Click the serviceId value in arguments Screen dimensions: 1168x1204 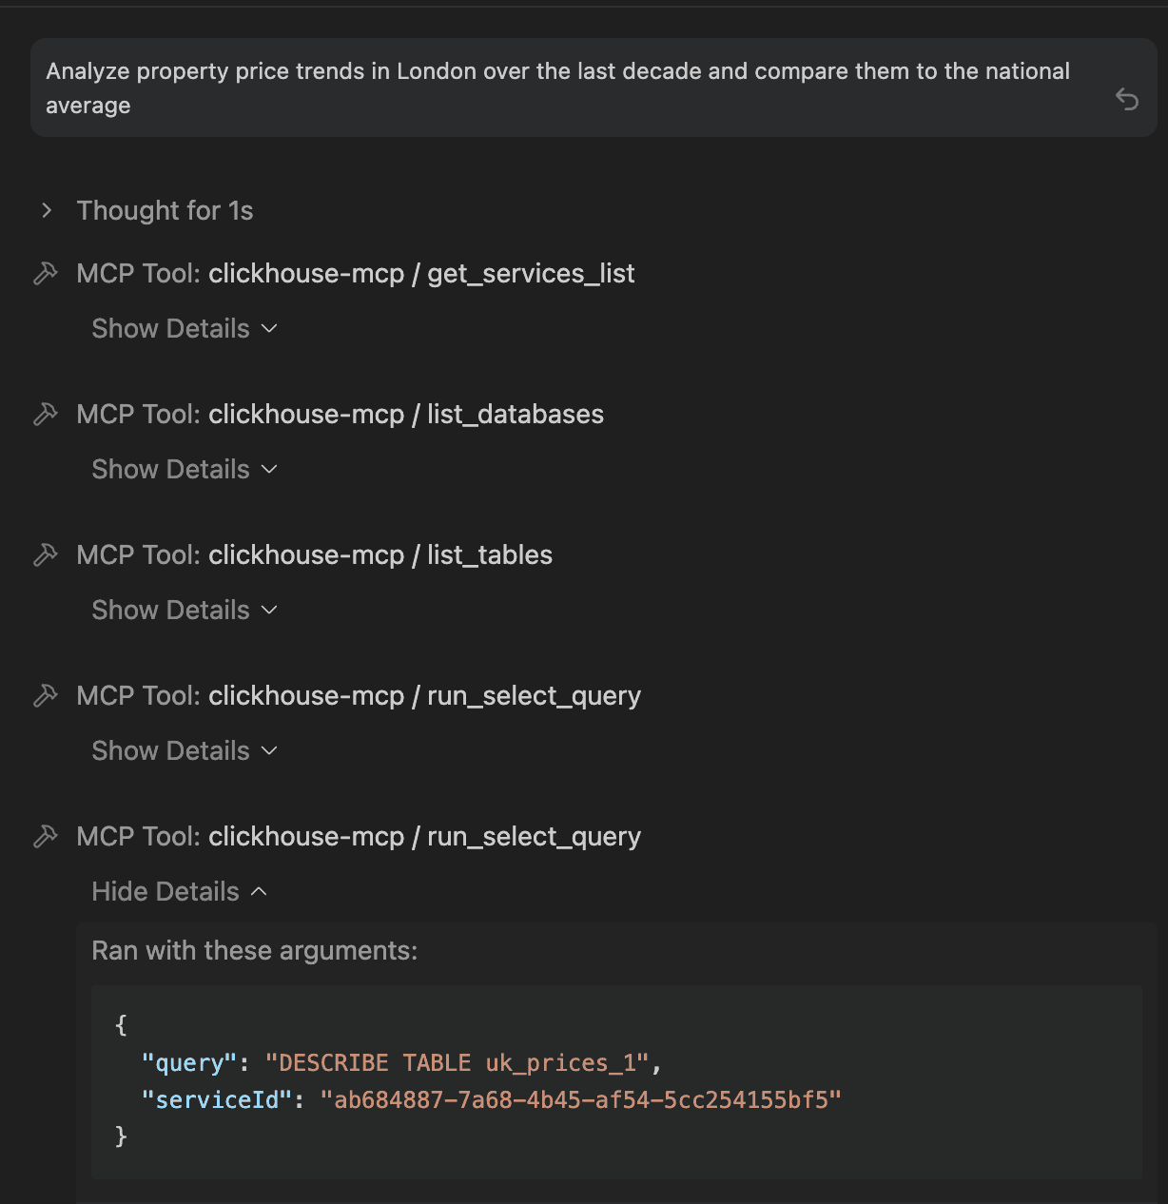[580, 1100]
